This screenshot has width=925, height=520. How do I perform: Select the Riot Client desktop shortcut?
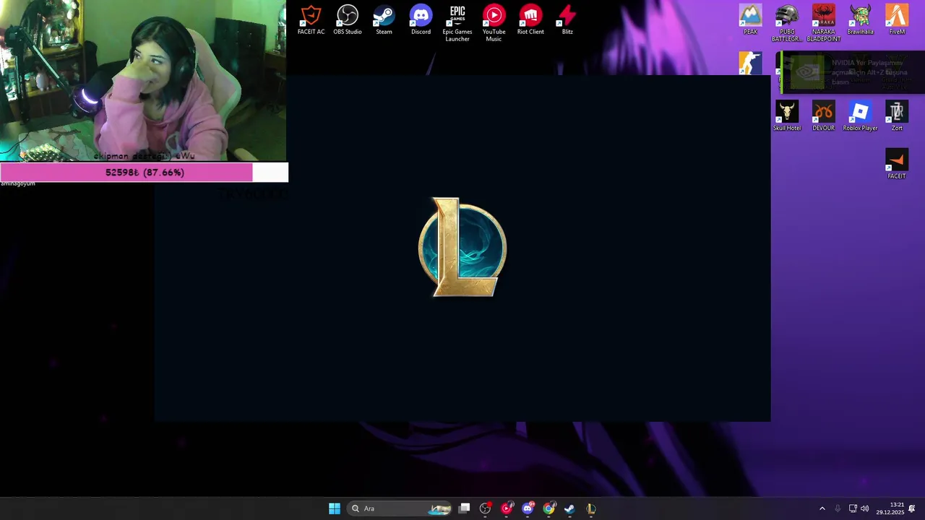tap(530, 20)
